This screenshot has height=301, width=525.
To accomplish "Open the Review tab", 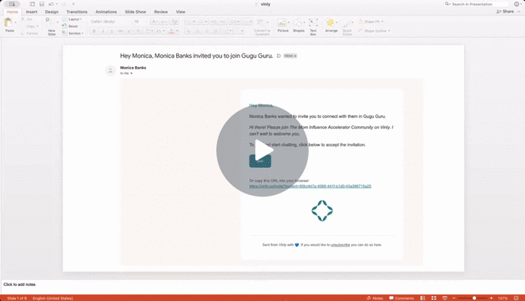I will point(161,12).
